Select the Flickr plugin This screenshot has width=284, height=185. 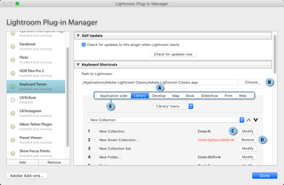pos(36,60)
